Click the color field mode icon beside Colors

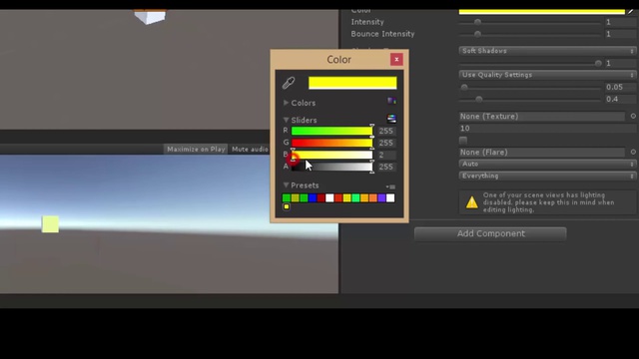[391, 101]
